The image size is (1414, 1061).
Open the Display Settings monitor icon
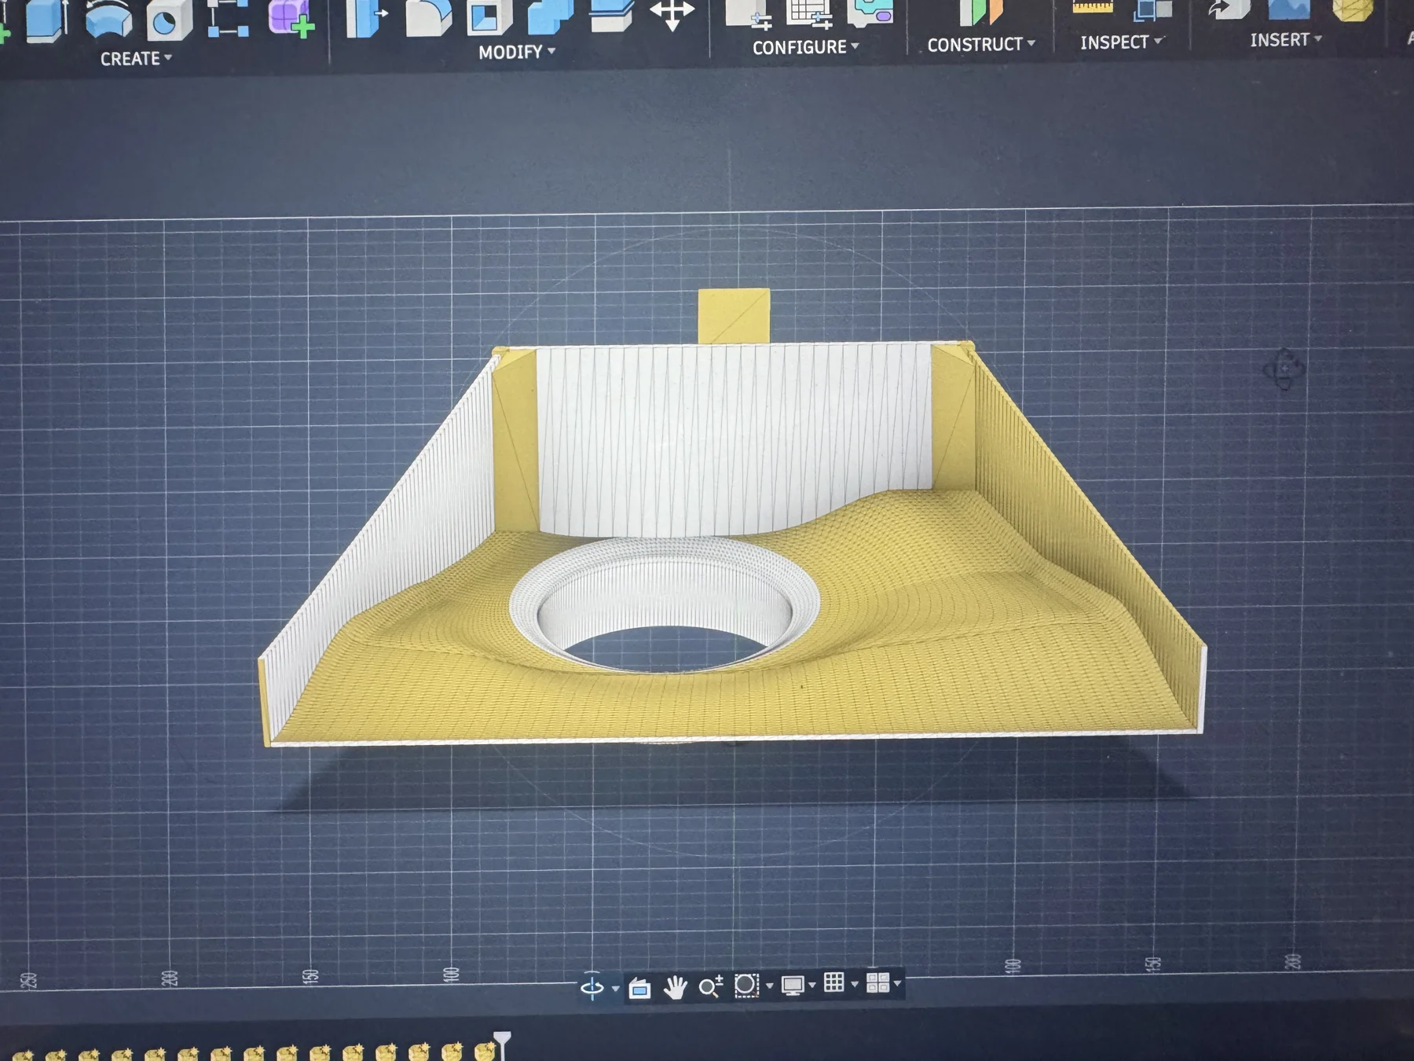click(x=793, y=985)
